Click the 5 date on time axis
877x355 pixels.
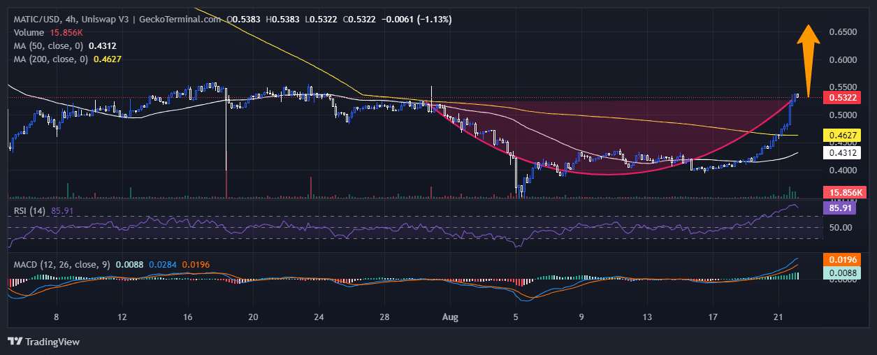coord(516,317)
